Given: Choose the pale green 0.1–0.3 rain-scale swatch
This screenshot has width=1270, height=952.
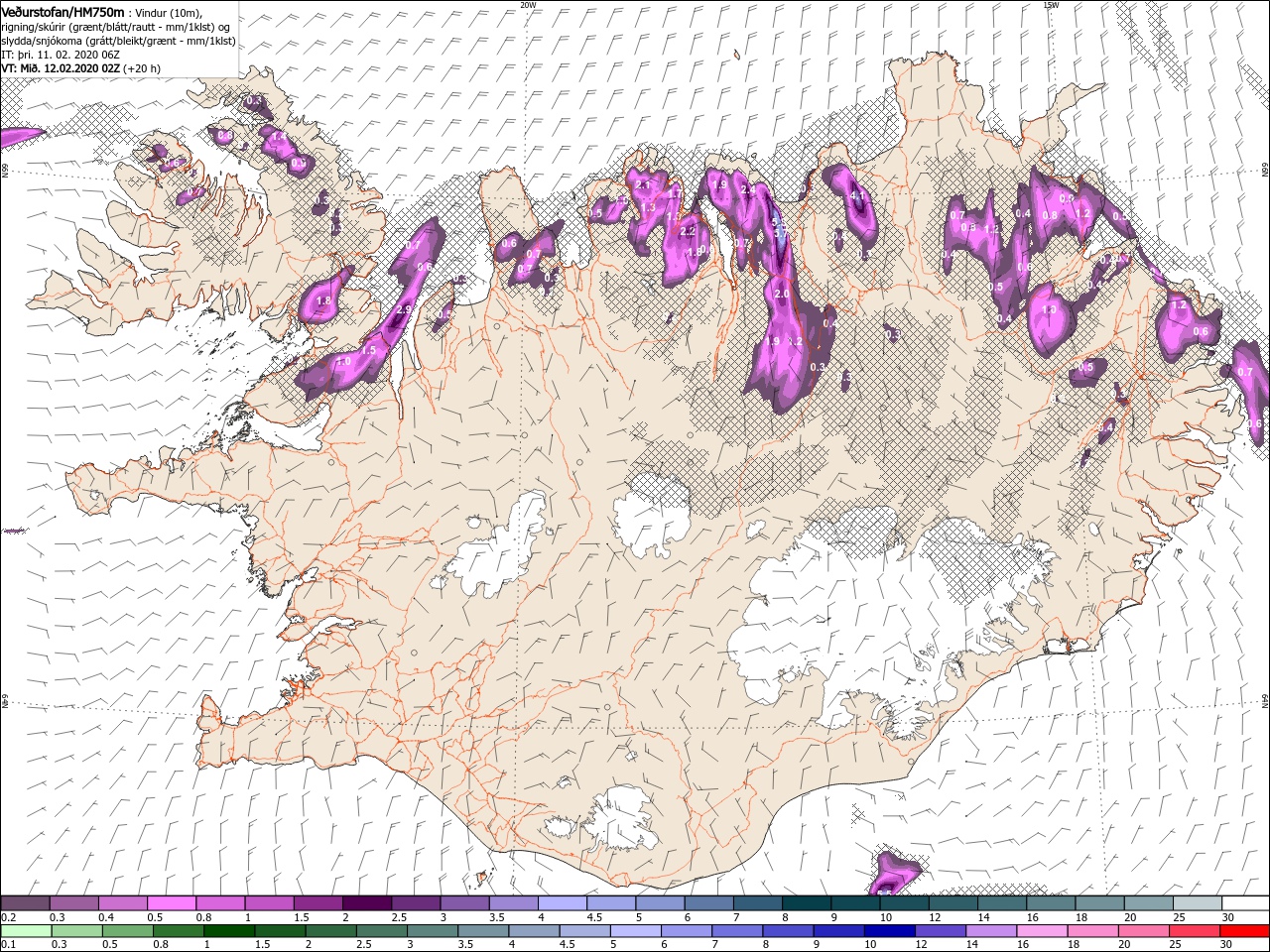Looking at the screenshot, I should point(25,931).
